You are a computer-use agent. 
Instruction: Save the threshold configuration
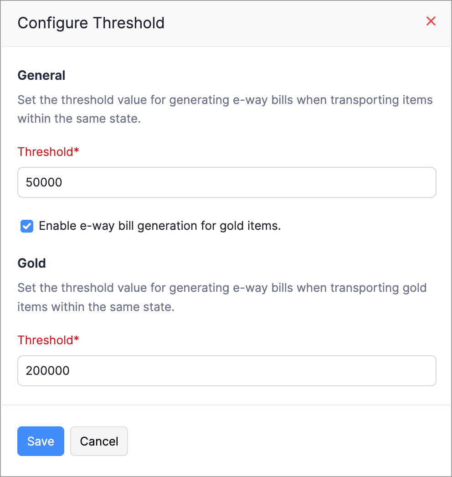click(41, 441)
